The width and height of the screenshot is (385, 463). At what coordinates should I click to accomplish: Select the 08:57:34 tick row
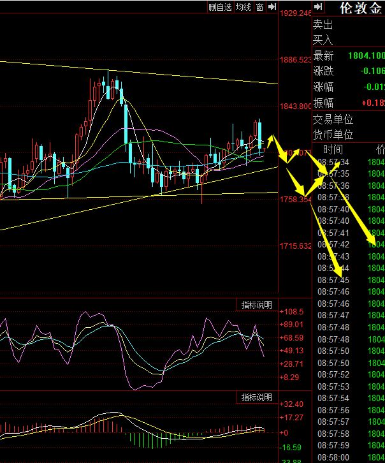349,162
